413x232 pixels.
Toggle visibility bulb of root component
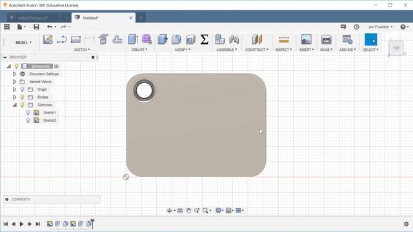point(17,66)
